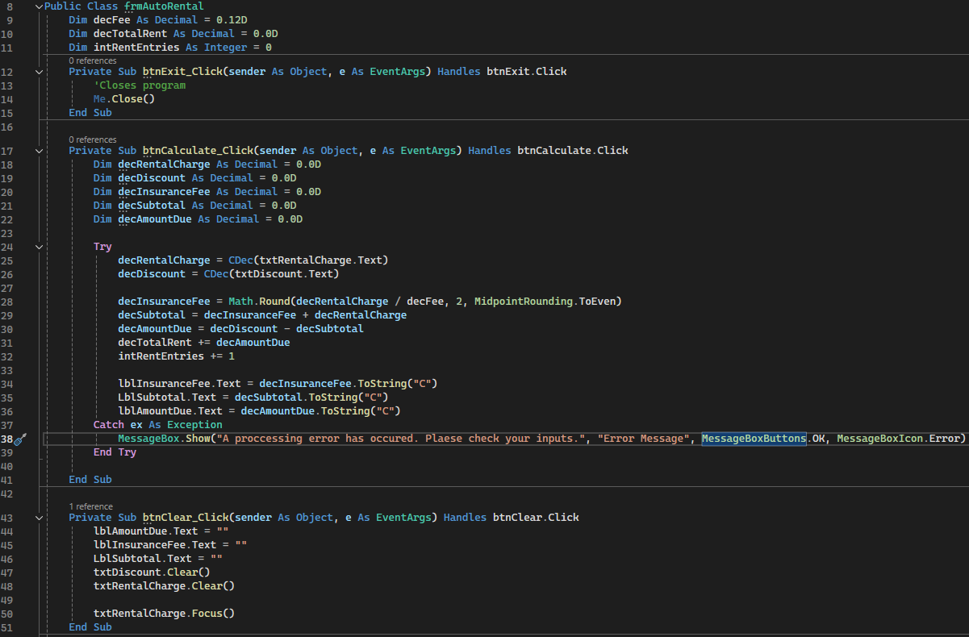Click txtDiscount.Clear() statement
969x637 pixels.
(152, 572)
